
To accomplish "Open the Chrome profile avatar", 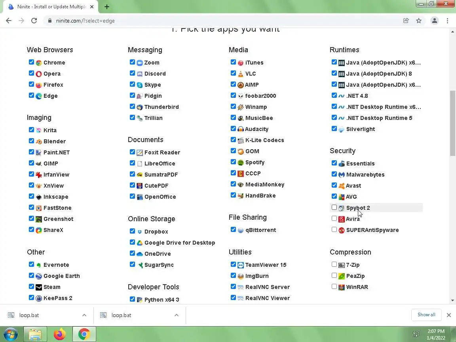I will (x=435, y=21).
